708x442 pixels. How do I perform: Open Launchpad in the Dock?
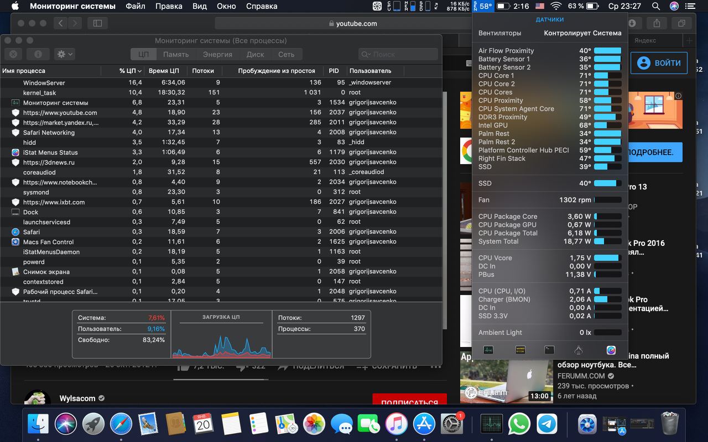click(93, 424)
